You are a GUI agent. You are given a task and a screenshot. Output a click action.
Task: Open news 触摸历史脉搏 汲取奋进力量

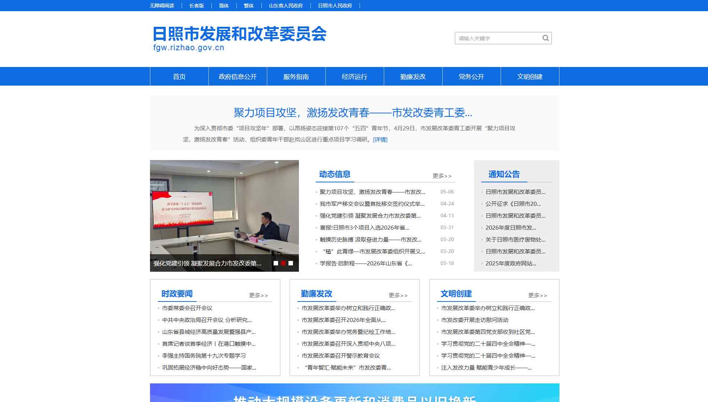371,239
